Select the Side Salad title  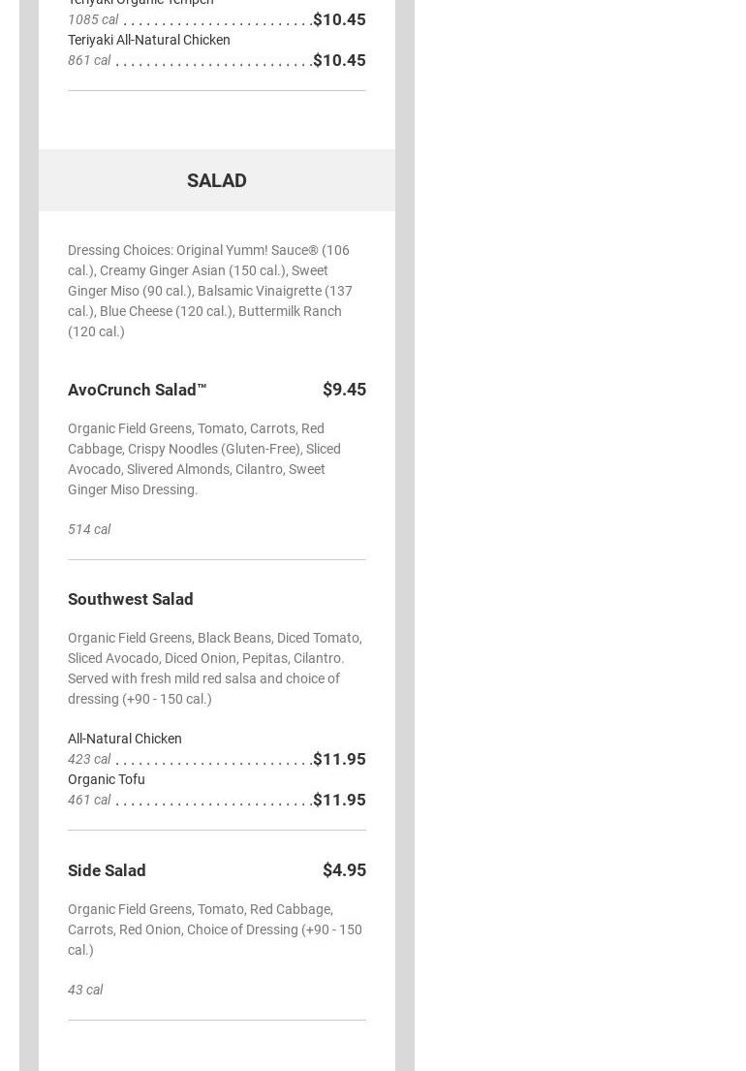pyautogui.click(x=107, y=870)
